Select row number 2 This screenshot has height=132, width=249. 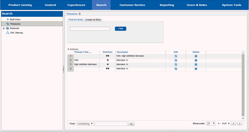click(x=71, y=60)
